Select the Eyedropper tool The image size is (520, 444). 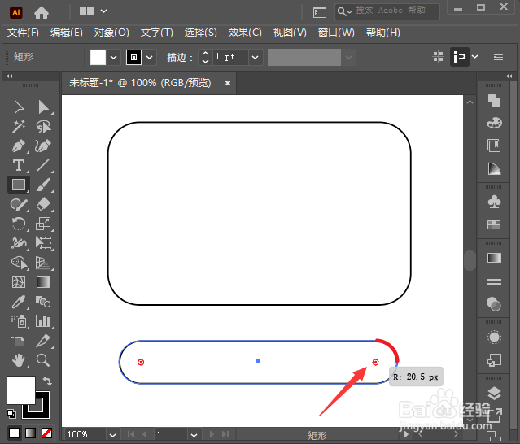coord(19,302)
